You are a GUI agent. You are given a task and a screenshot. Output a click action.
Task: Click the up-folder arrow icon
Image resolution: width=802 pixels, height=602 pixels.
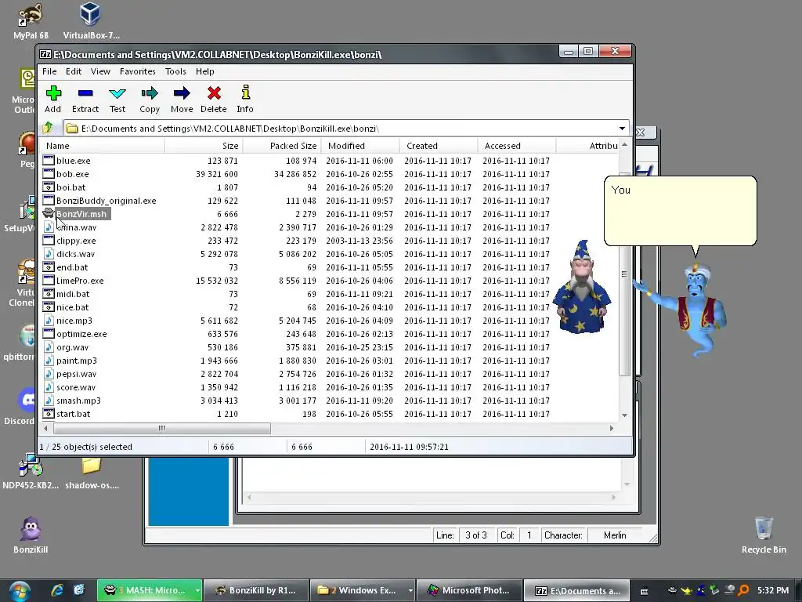point(48,128)
